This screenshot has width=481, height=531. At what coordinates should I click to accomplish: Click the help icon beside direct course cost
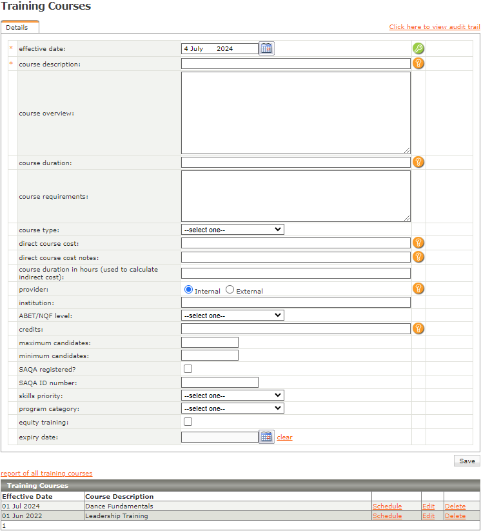pos(418,243)
